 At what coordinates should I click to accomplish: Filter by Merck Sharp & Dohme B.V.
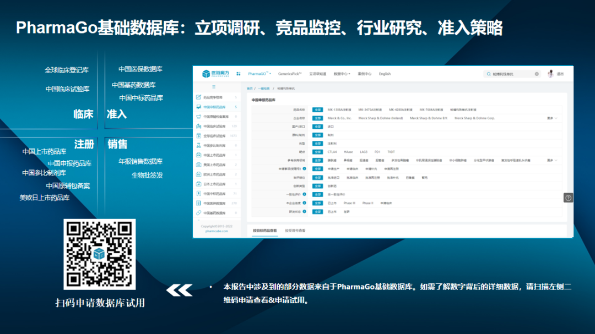click(429, 118)
